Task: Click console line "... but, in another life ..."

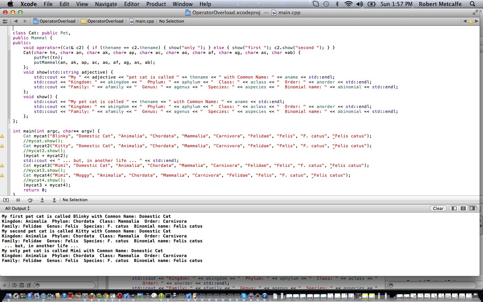Action: click(42, 246)
